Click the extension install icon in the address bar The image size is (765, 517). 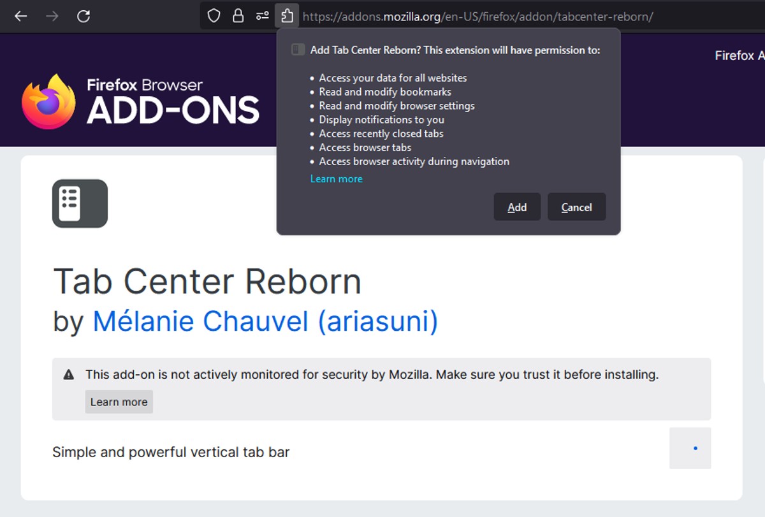click(x=287, y=15)
